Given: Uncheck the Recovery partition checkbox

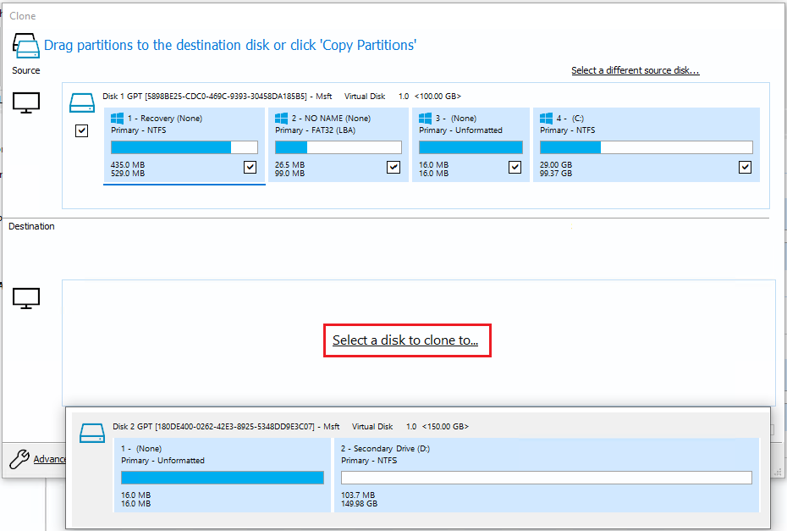Looking at the screenshot, I should click(250, 167).
